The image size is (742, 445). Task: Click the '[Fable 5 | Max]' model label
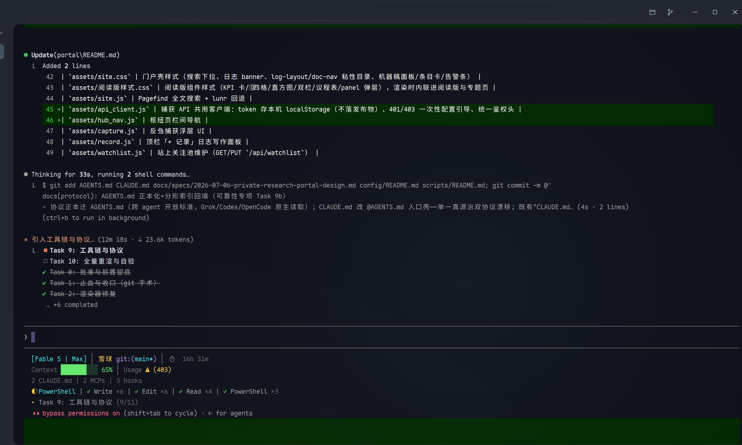tap(59, 359)
